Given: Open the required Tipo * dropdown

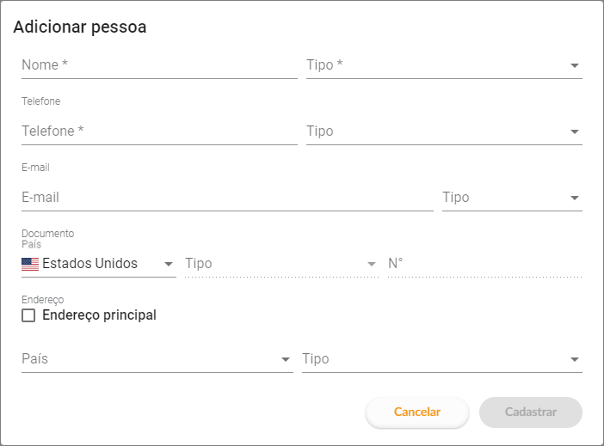Looking at the screenshot, I should point(444,65).
